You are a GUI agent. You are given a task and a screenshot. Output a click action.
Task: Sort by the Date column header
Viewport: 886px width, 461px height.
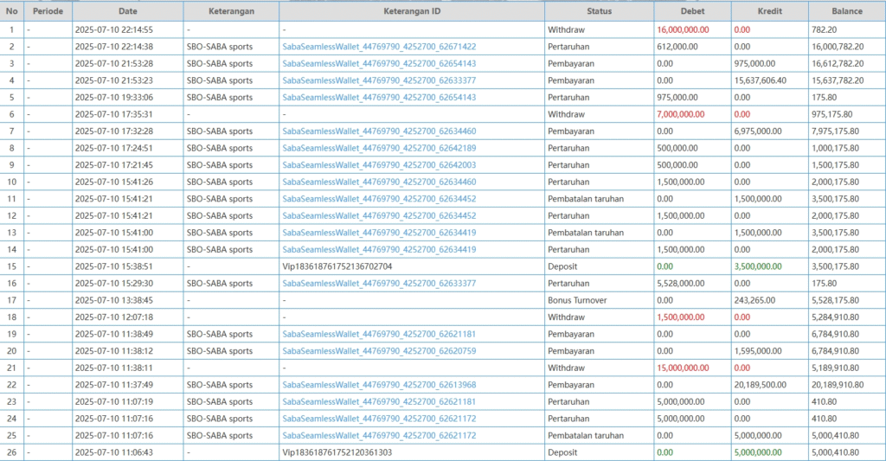pos(127,11)
